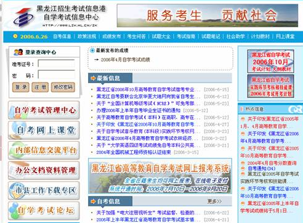Click the 网上报考系统 banner image
The image size is (303, 223).
pyautogui.click(x=160, y=176)
